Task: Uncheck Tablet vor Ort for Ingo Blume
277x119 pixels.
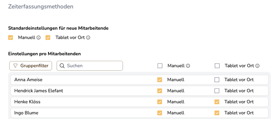Action: pos(217,113)
